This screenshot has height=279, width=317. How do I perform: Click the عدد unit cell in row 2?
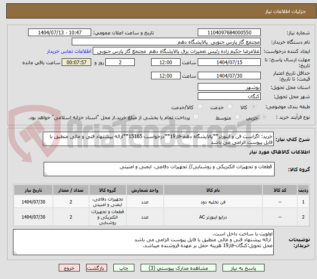coord(145,217)
